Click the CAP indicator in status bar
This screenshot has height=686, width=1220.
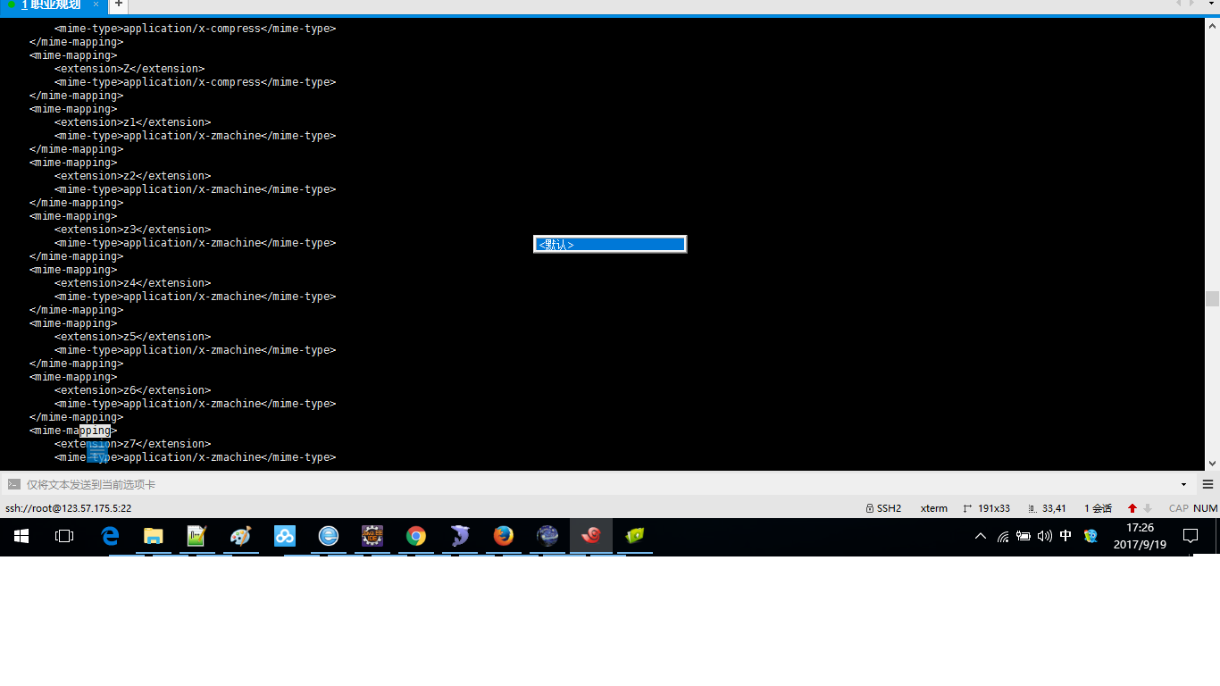coord(1179,508)
